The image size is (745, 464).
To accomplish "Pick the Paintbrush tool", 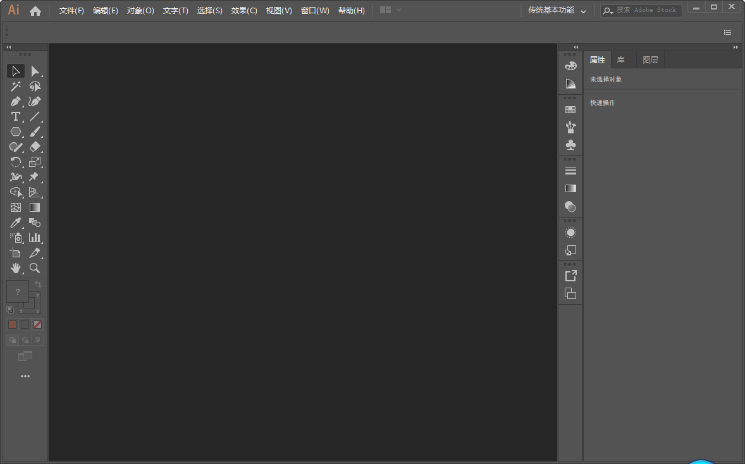I will [35, 131].
